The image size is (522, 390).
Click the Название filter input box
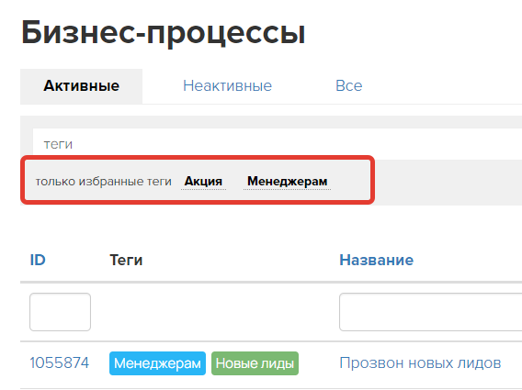(x=430, y=312)
